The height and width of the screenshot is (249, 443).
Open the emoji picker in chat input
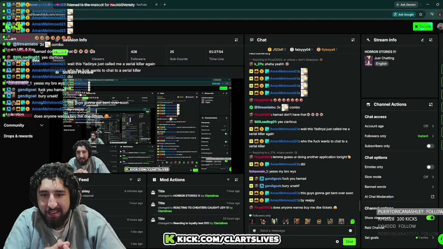(350, 231)
